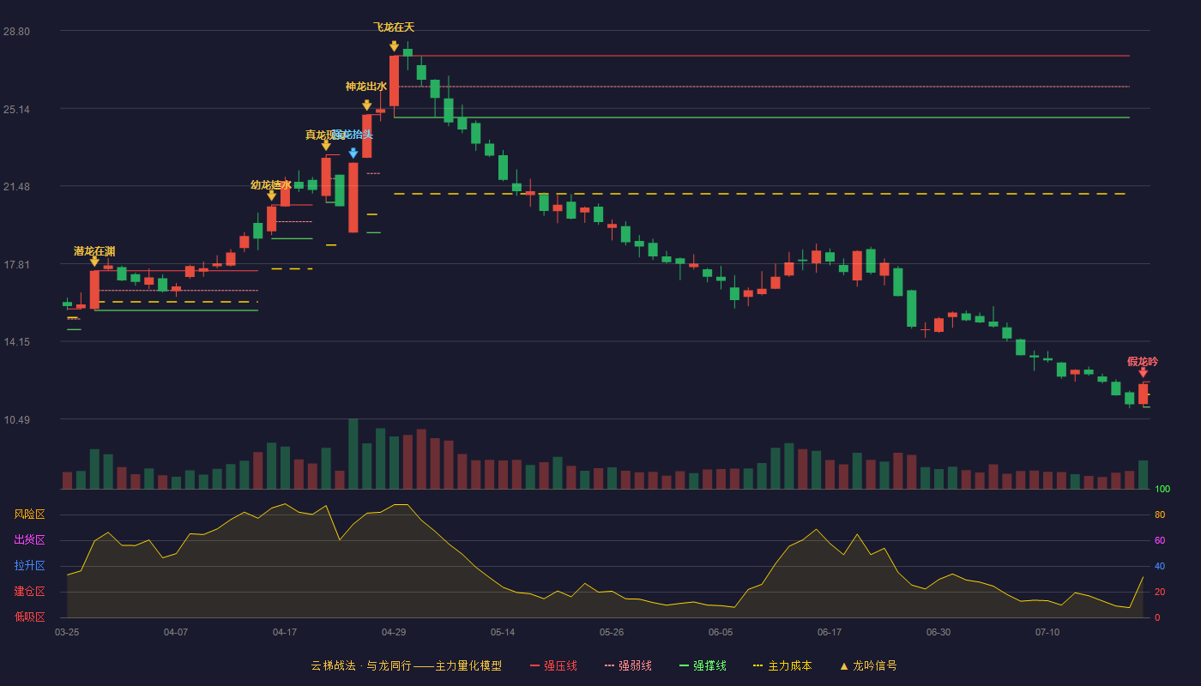Click the tall red candle under 飞龙在天
This screenshot has width=1201, height=686.
pyautogui.click(x=394, y=81)
